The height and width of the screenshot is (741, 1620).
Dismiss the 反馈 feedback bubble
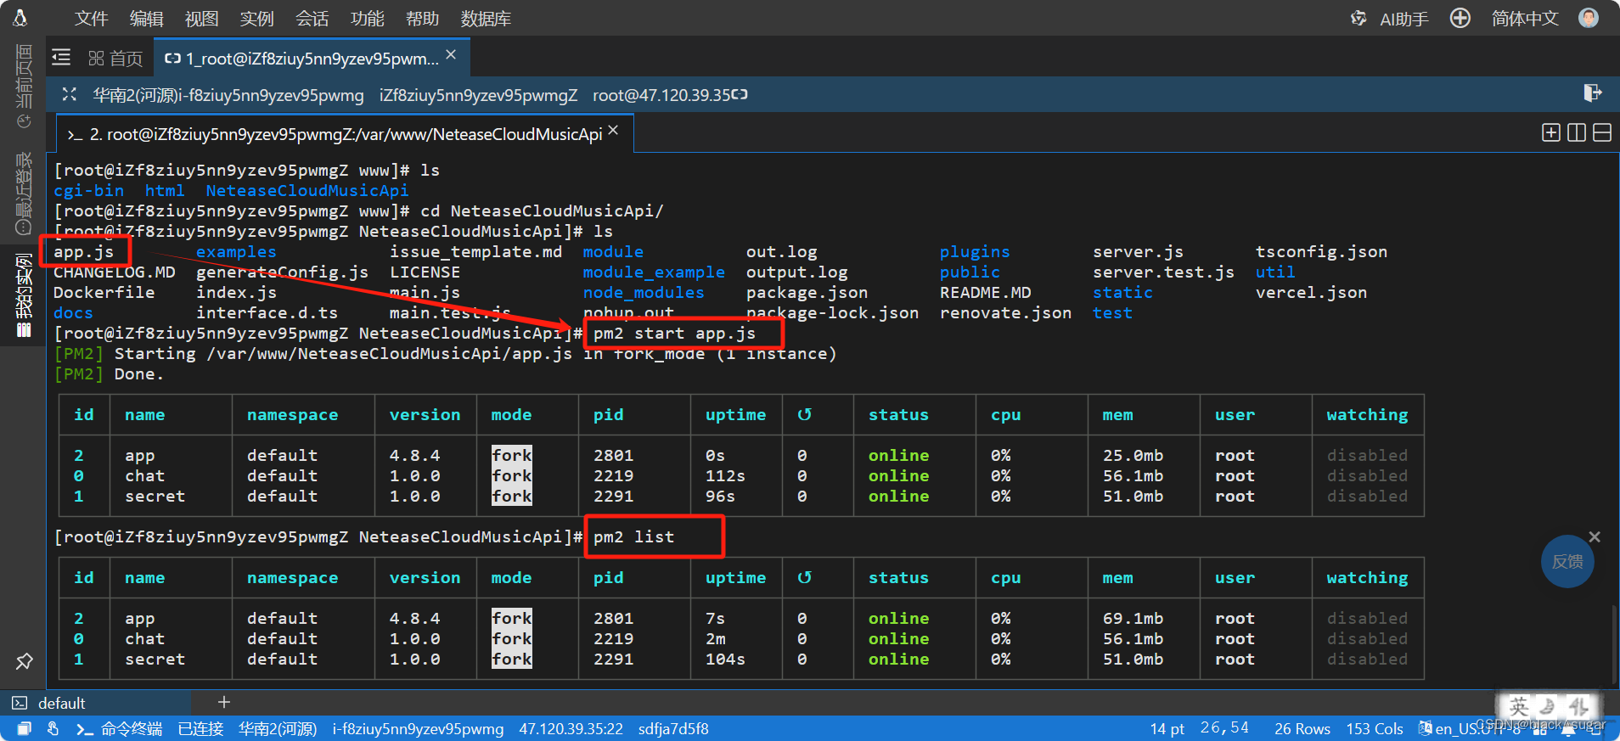tap(1595, 537)
